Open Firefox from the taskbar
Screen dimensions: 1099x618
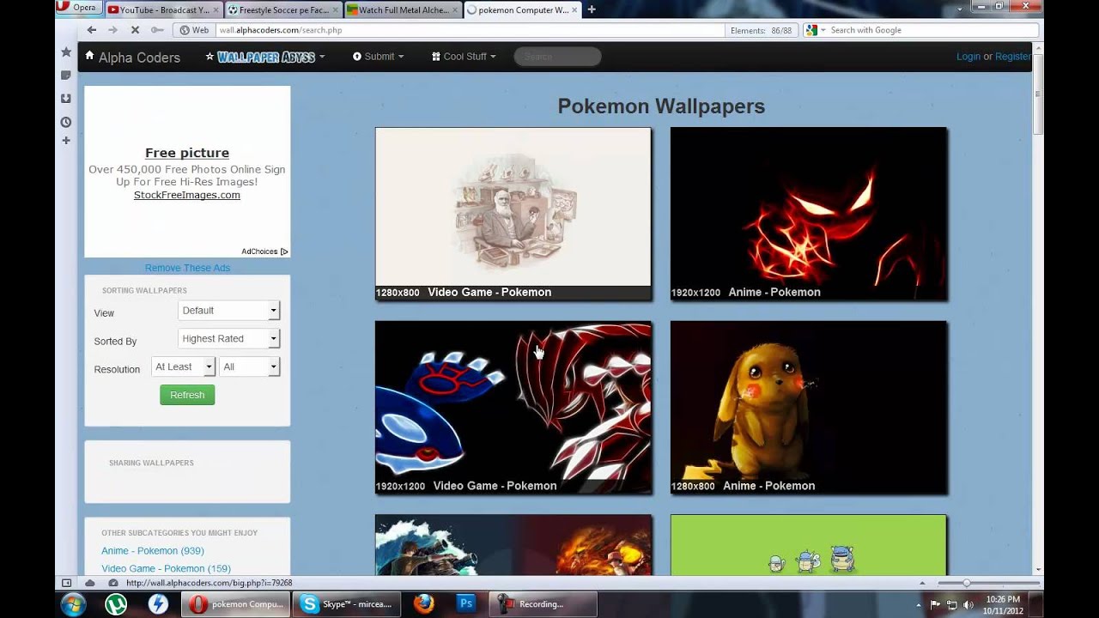pos(423,604)
